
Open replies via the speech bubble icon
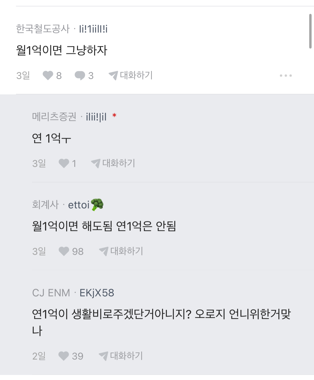(x=80, y=75)
